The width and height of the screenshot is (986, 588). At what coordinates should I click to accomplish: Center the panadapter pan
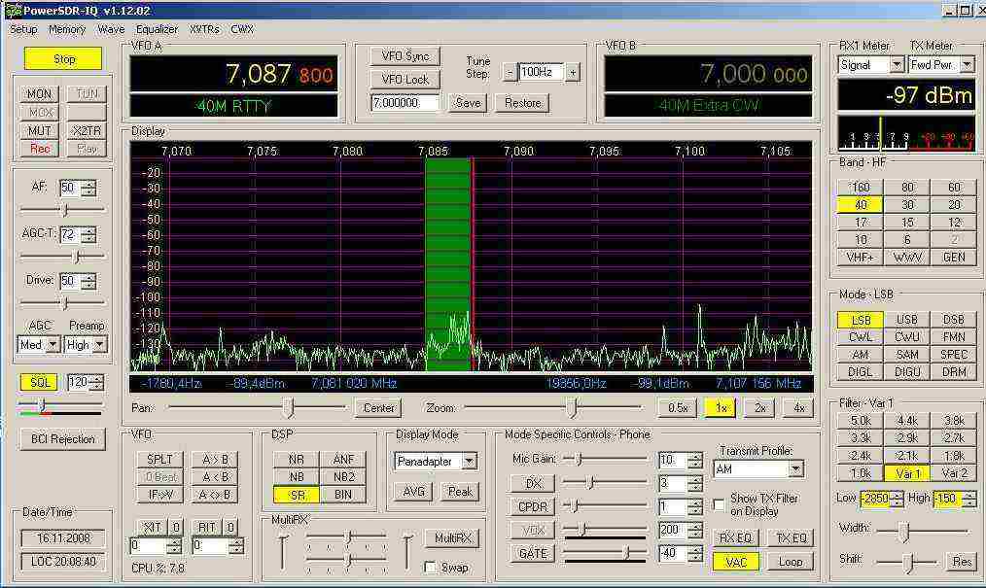click(378, 408)
